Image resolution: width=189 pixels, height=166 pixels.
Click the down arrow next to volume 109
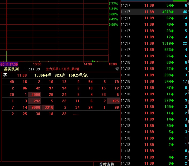[x=172, y=107]
